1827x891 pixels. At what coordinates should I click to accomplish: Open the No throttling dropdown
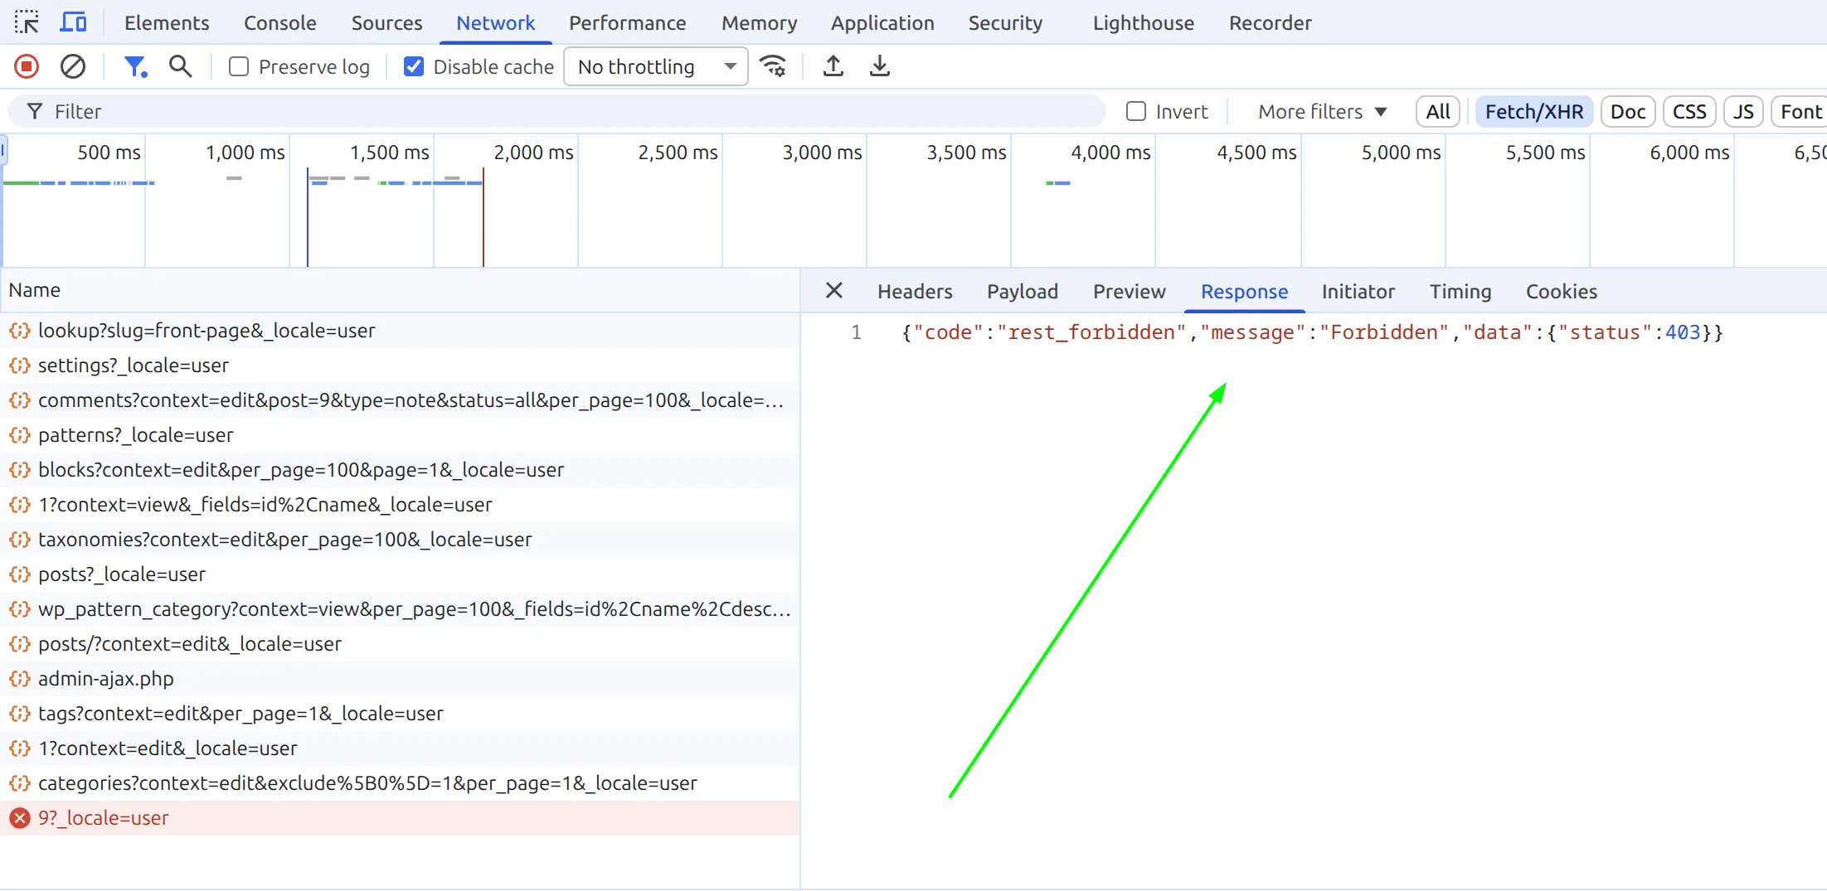(655, 66)
